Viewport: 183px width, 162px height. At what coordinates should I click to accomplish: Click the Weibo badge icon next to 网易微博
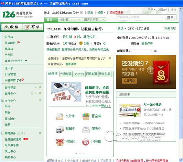pyautogui.click(x=23, y=80)
